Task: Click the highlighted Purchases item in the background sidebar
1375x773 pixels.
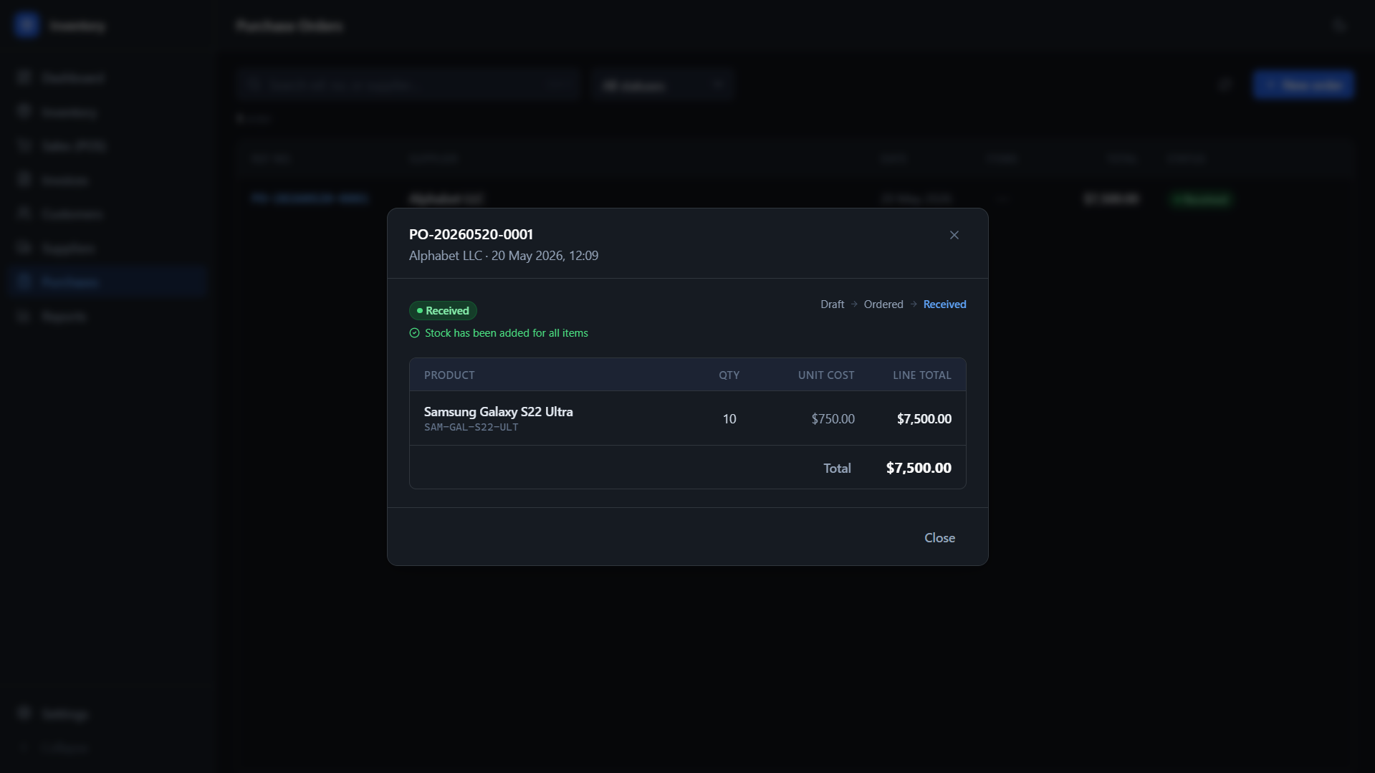Action: point(107,282)
